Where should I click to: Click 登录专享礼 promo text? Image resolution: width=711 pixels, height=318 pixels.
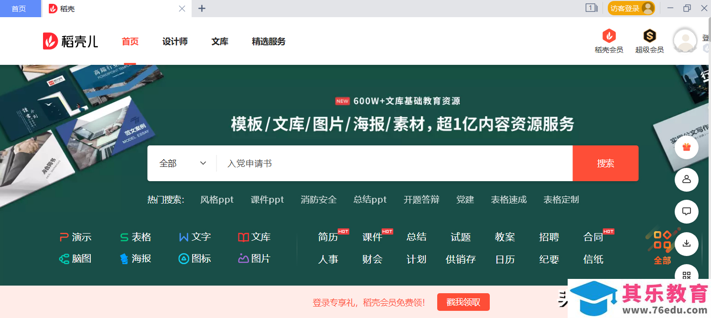(369, 303)
